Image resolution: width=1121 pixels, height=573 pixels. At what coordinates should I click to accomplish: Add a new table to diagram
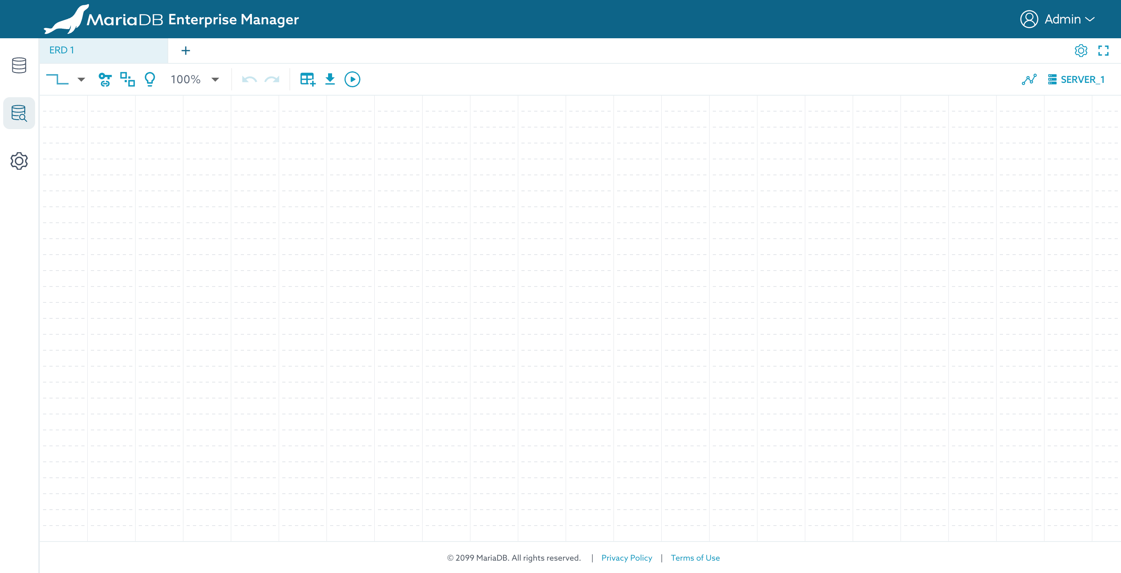click(308, 79)
